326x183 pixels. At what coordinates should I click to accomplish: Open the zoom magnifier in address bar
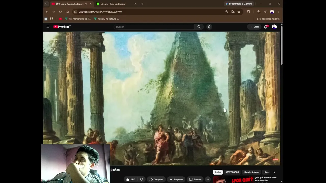tap(227, 12)
